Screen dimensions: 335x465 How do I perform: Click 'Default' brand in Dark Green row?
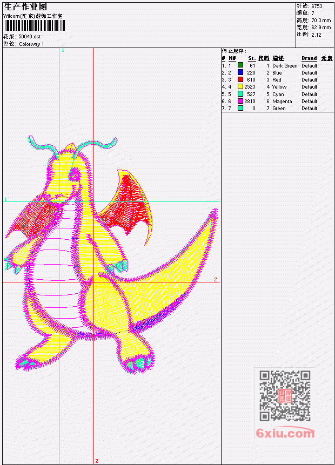pyautogui.click(x=310, y=65)
